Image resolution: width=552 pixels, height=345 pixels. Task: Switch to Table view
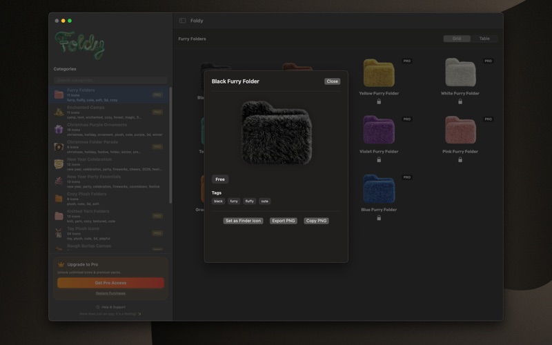point(484,39)
